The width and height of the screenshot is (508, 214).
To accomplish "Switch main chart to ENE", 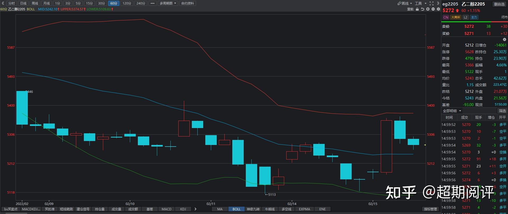I will click(323, 209).
